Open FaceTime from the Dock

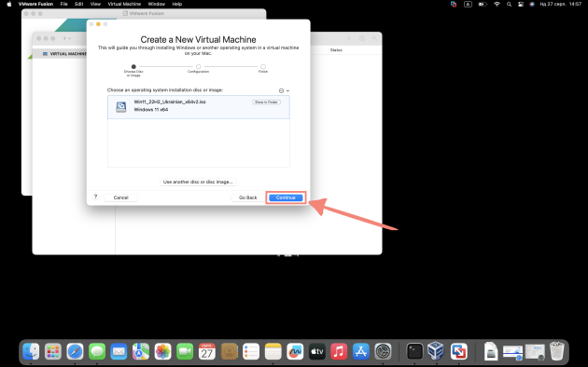[185, 352]
